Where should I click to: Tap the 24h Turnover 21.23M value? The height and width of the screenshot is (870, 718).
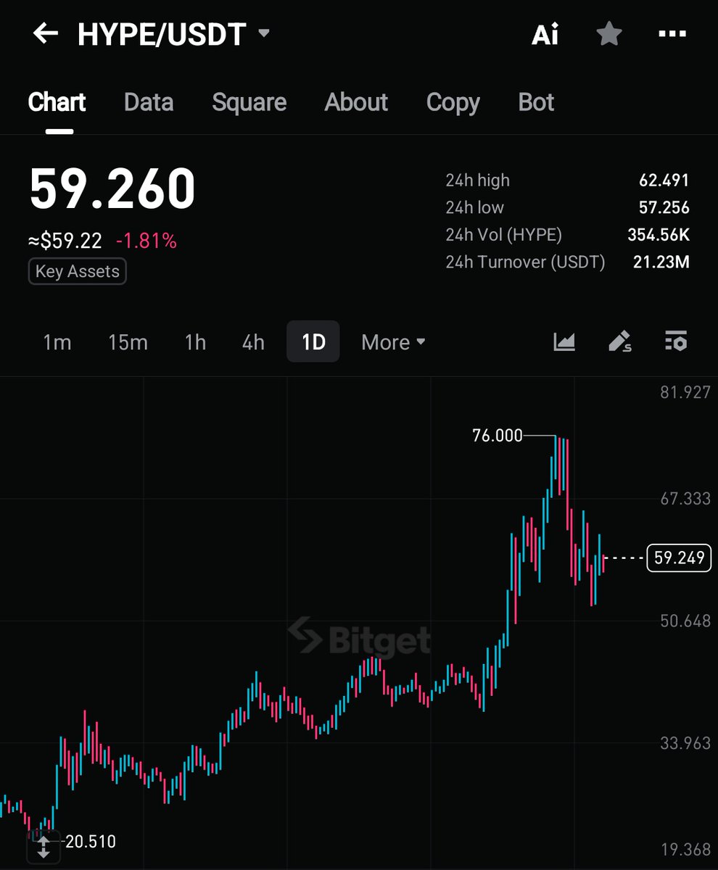(661, 262)
